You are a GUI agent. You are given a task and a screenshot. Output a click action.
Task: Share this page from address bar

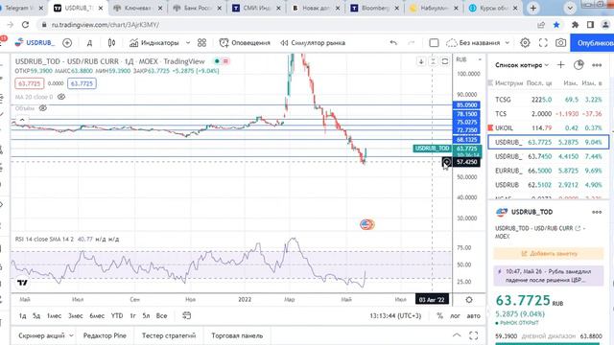click(x=541, y=25)
